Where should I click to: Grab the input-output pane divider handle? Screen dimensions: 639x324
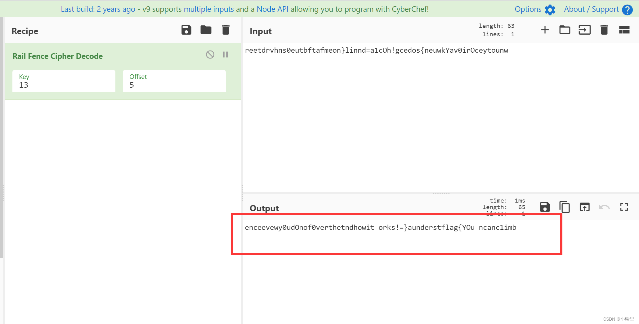(x=441, y=193)
